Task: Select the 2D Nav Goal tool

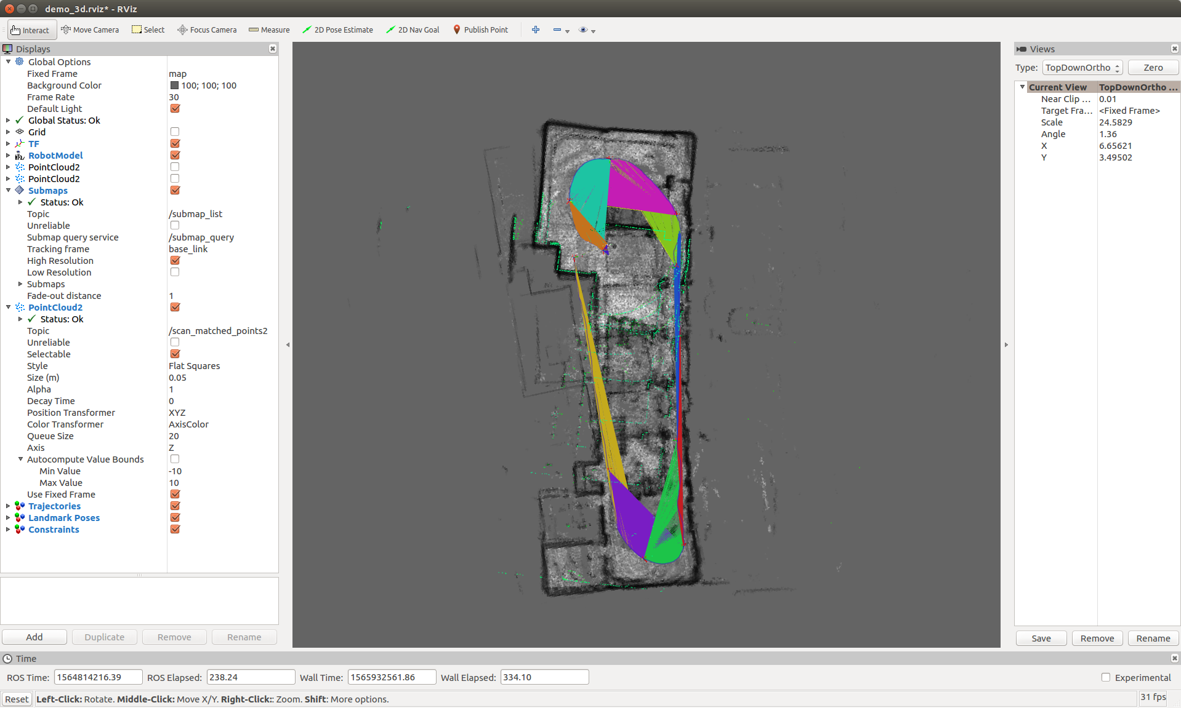Action: point(412,30)
